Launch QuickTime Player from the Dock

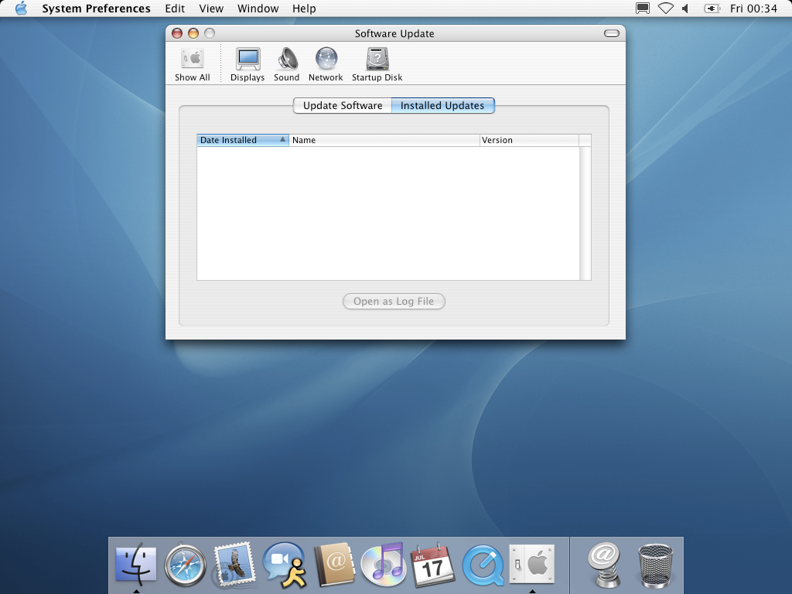[x=483, y=565]
